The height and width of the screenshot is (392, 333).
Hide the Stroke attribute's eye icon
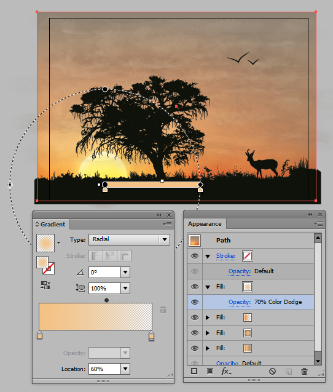(x=195, y=256)
